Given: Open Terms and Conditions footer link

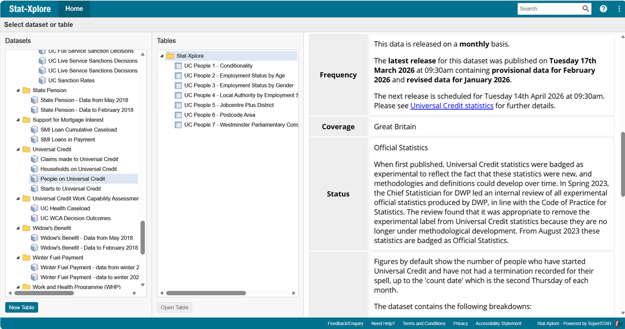Looking at the screenshot, I should tap(424, 323).
